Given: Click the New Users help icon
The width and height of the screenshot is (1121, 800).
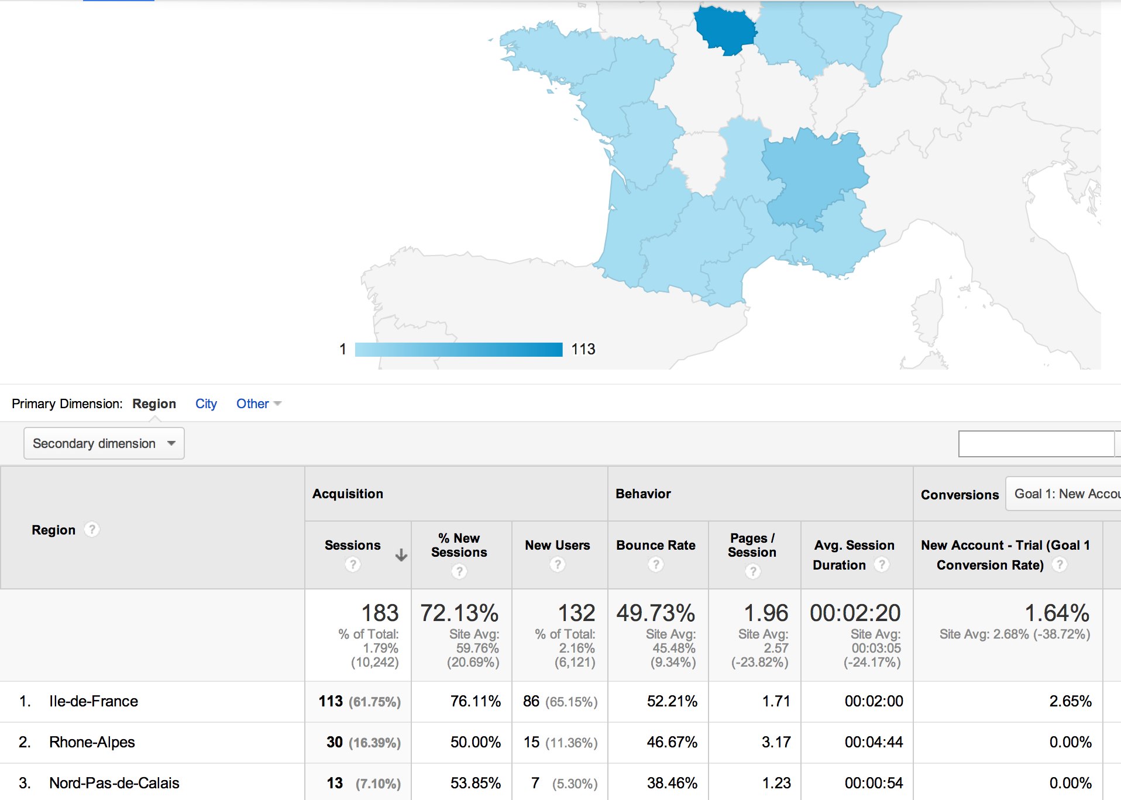Looking at the screenshot, I should pyautogui.click(x=558, y=564).
